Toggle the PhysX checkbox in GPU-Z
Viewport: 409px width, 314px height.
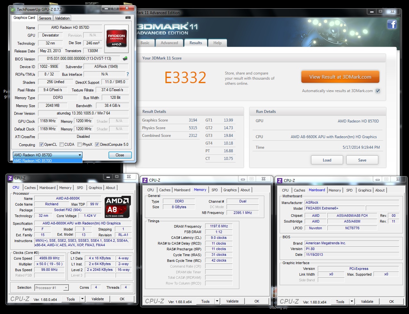pos(79,145)
